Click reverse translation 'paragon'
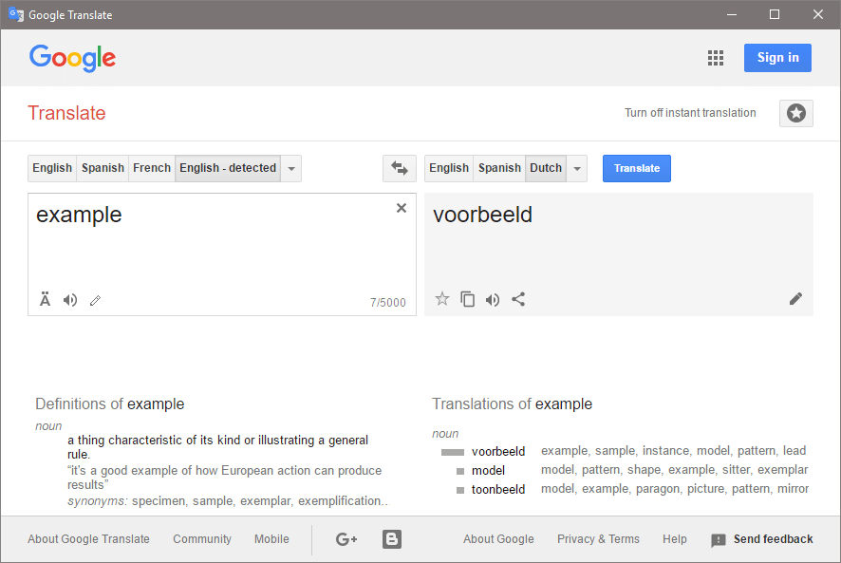 click(x=659, y=489)
